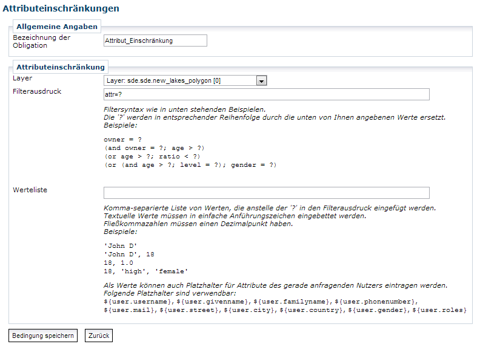Click the example 'owner = ?'
The width and height of the screenshot is (480, 347).
[x=123, y=140]
